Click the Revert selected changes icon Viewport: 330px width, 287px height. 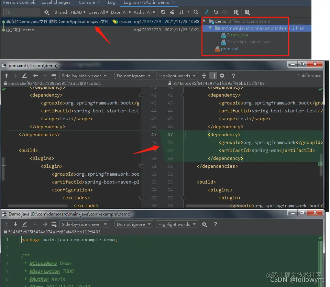(216, 12)
